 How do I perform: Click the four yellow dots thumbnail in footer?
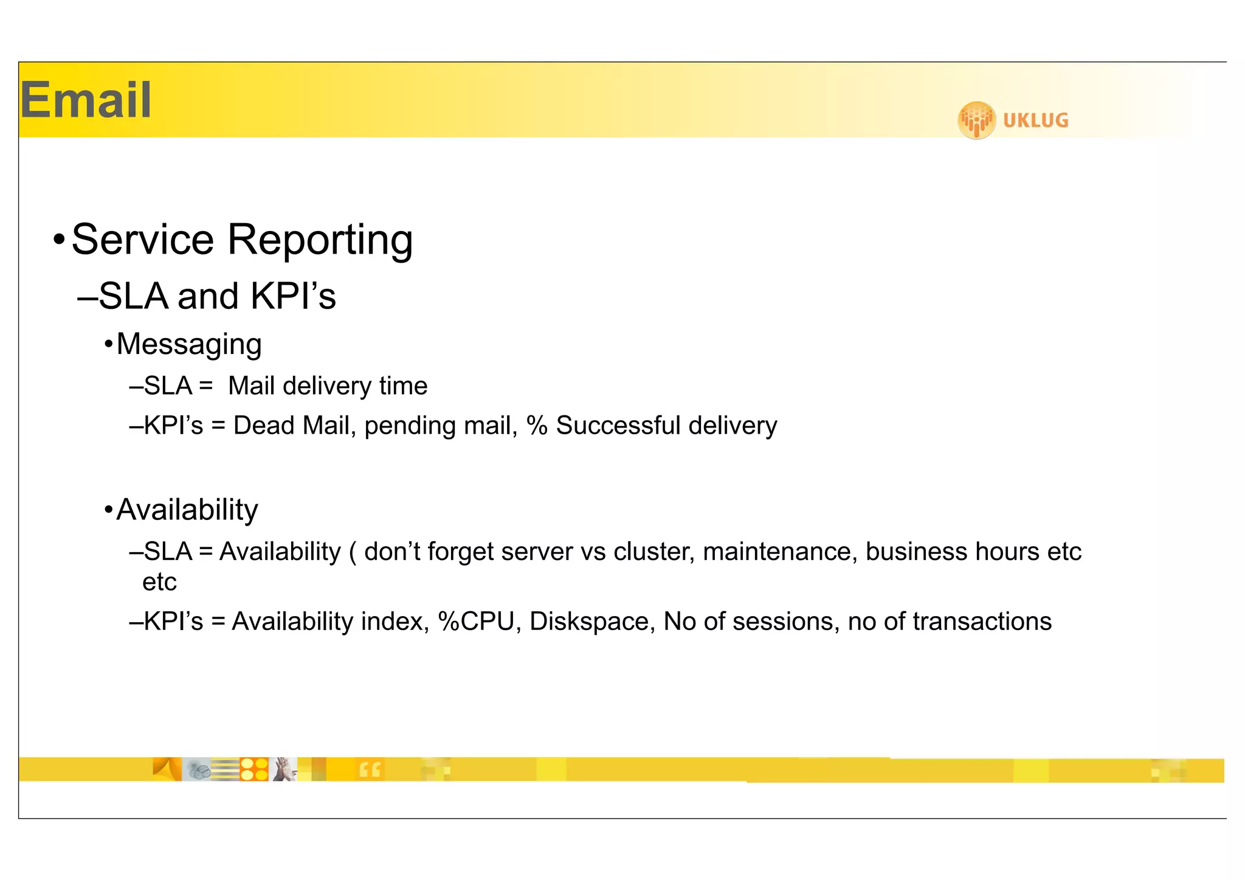click(254, 769)
